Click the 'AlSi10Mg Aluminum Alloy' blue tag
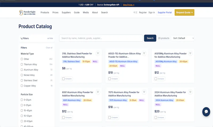This screenshot has width=213, height=127. (166, 62)
